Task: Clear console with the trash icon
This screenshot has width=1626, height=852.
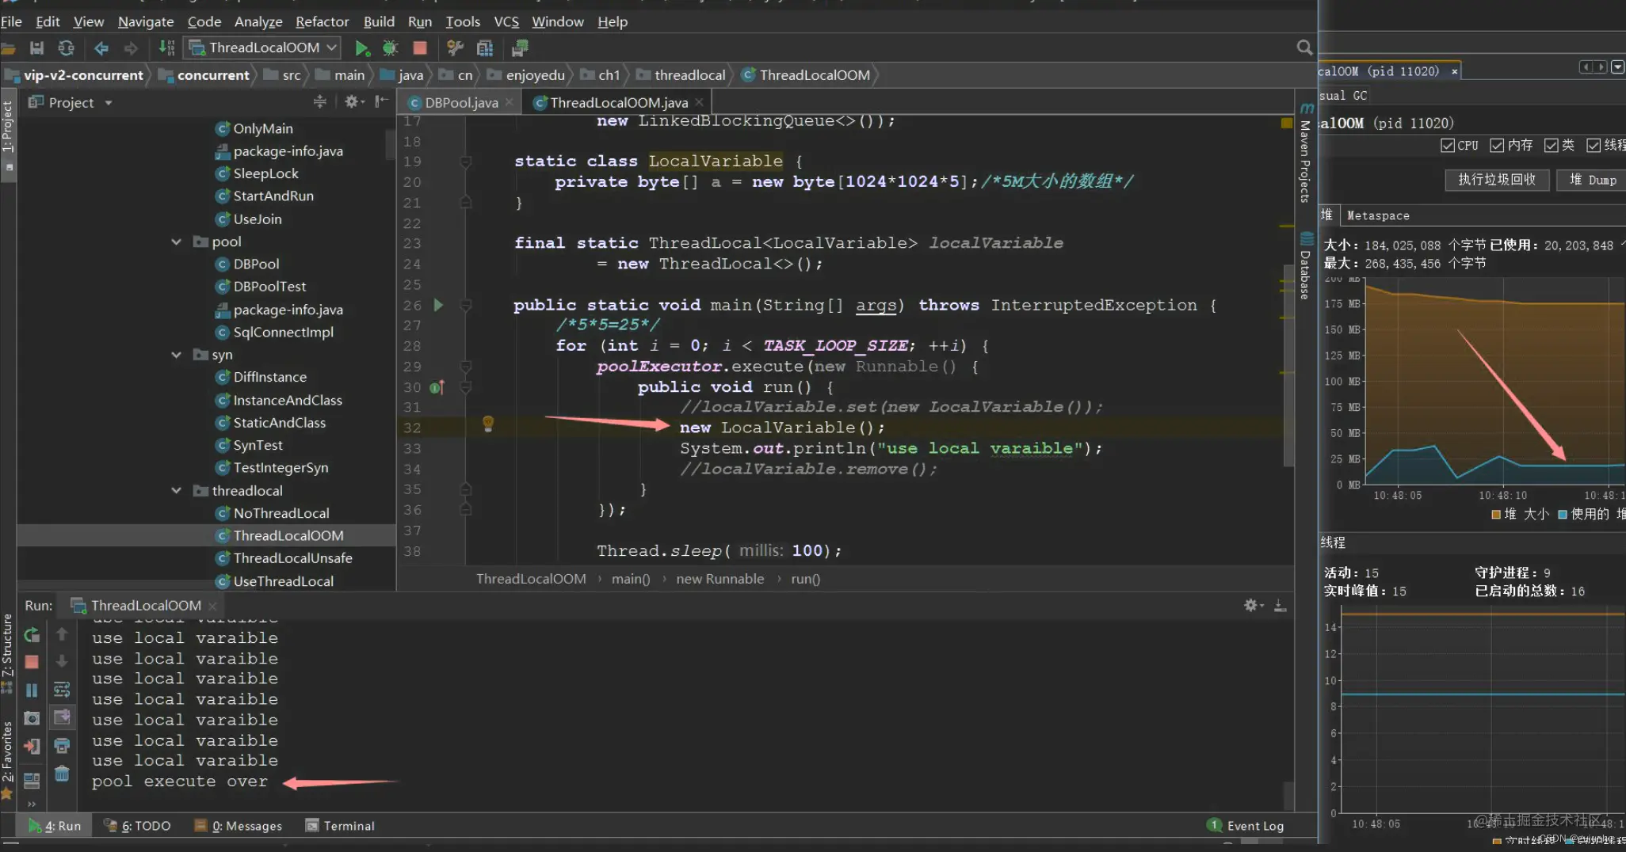Action: pos(62,774)
